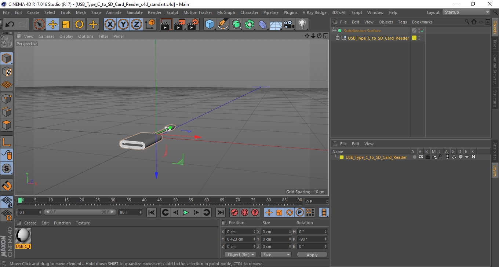Enable Axis mode in left toolbar
Screen dimensions: 499x267
[7, 142]
